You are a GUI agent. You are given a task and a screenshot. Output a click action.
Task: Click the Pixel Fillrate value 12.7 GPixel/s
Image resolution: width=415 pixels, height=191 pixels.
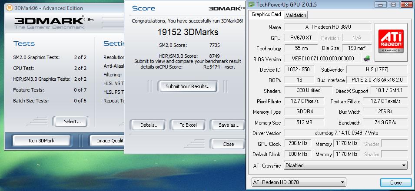(304, 101)
